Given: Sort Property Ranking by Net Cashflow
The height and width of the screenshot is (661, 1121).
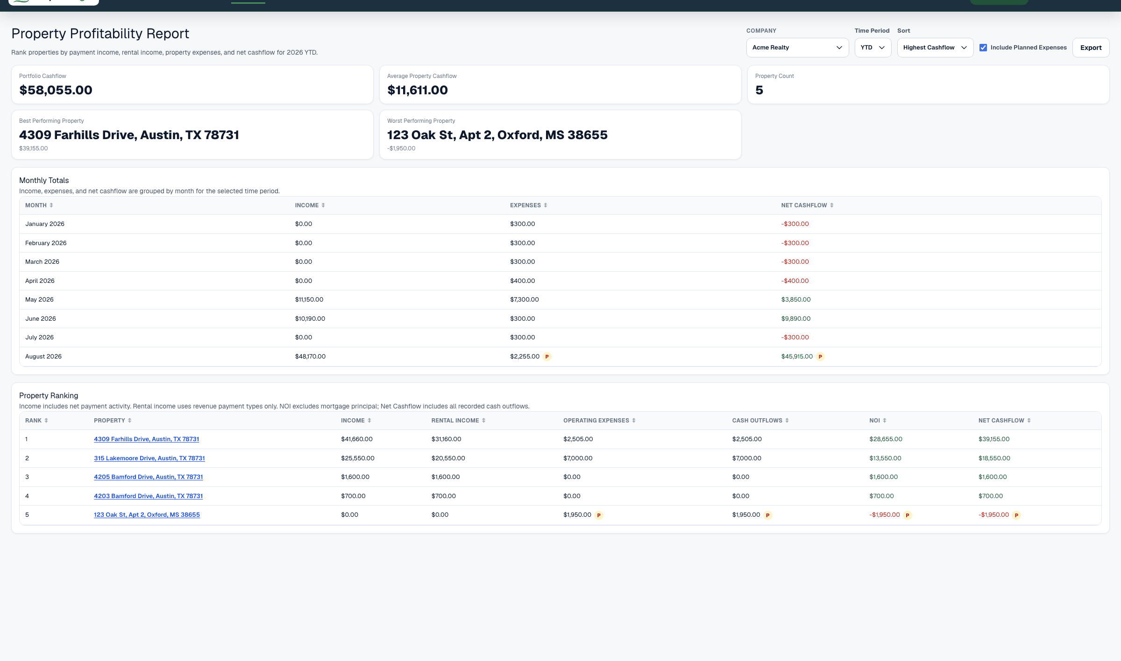Looking at the screenshot, I should (x=1004, y=421).
